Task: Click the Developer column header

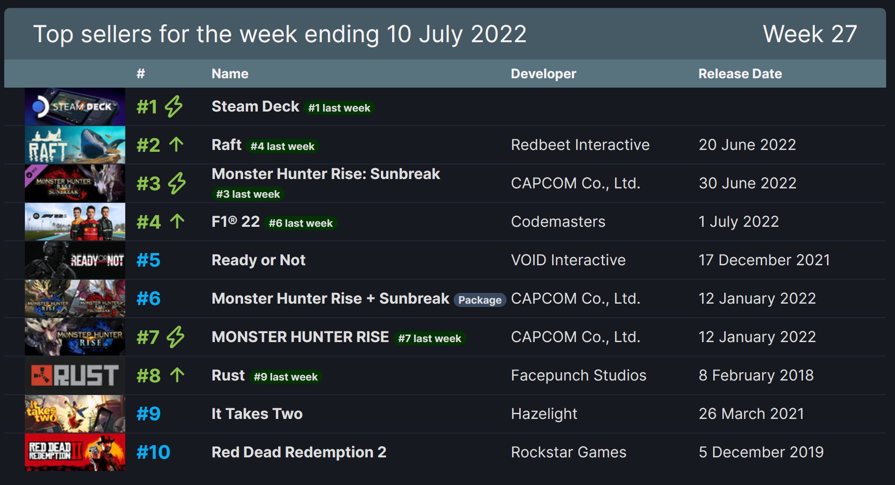Action: [x=543, y=74]
